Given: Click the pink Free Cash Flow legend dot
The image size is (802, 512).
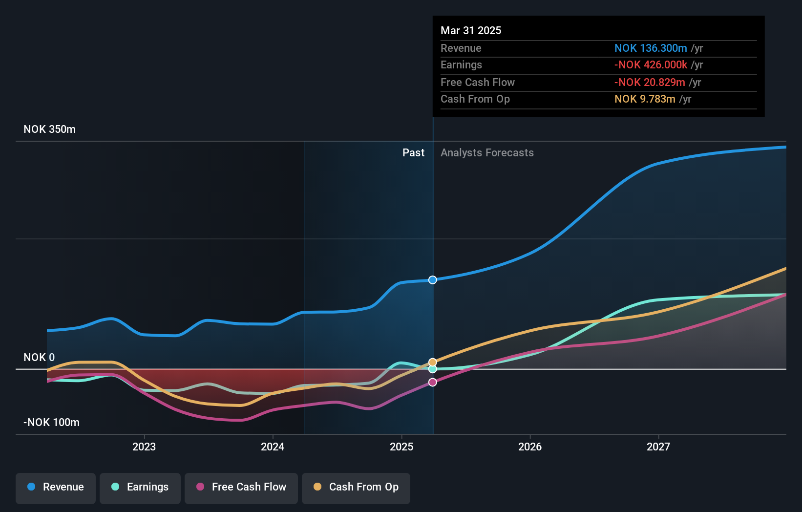Looking at the screenshot, I should (x=200, y=487).
